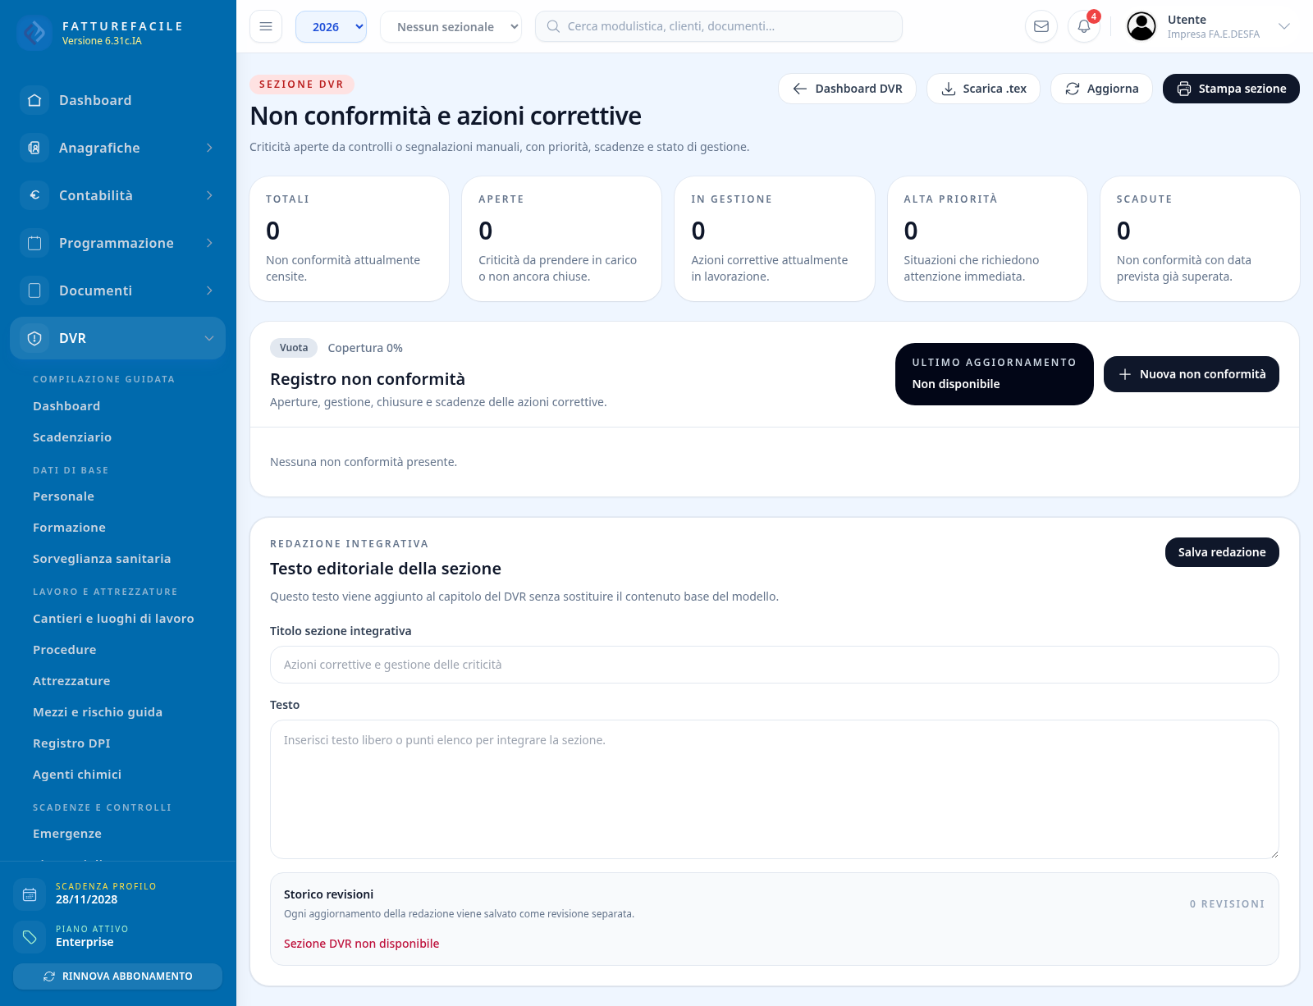Toggle sidebar with hamburger menu icon
This screenshot has height=1006, width=1313.
pyautogui.click(x=266, y=26)
